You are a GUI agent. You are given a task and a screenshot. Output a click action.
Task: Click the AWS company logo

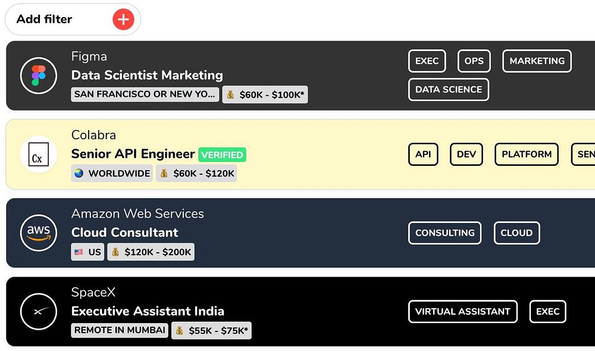coord(39,233)
